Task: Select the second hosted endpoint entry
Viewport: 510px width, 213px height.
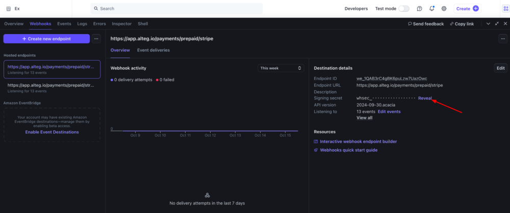Action: click(x=52, y=88)
